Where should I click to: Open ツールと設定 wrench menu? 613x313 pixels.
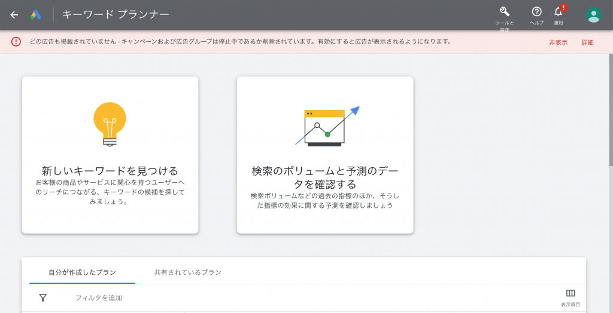tap(504, 12)
